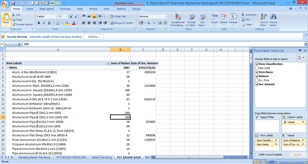308x164 pixels.
Task: Click Options on Security Warning bar
Action: tap(94, 37)
